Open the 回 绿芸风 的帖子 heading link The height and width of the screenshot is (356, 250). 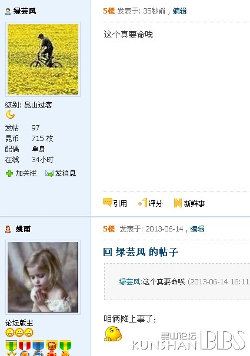point(141,252)
